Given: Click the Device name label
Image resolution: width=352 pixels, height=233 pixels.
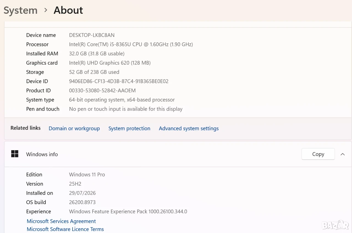Looking at the screenshot, I should [x=41, y=35].
